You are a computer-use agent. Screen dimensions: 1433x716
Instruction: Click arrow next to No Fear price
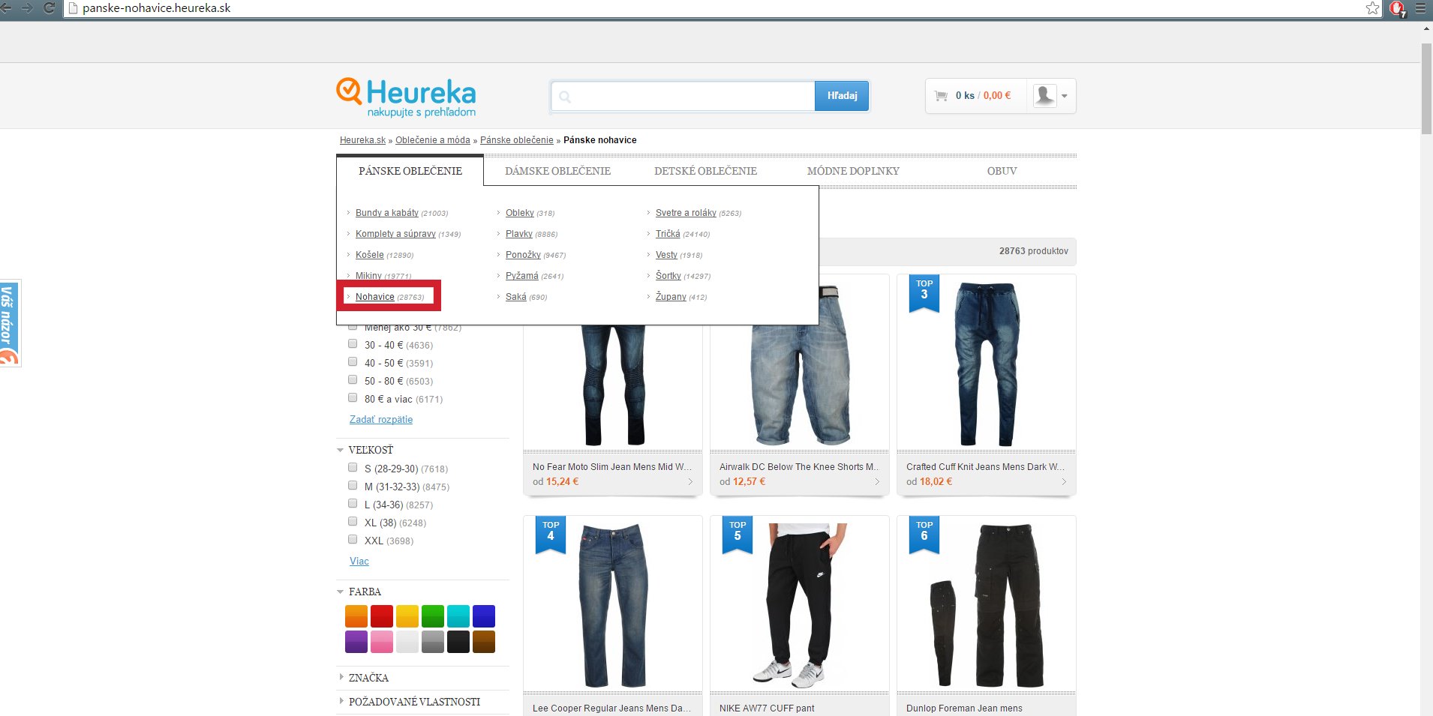pyautogui.click(x=690, y=482)
